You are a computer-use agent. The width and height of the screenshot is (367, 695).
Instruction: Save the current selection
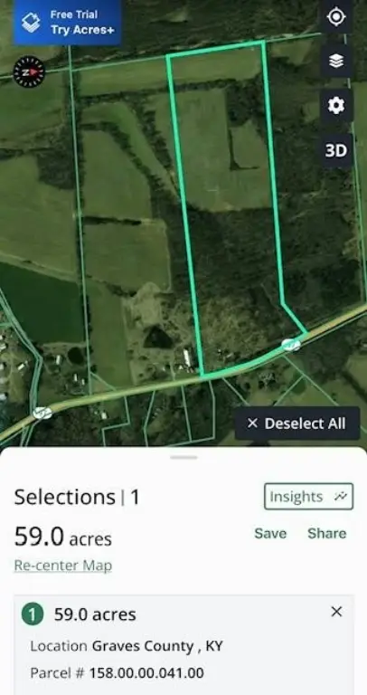[x=270, y=533]
